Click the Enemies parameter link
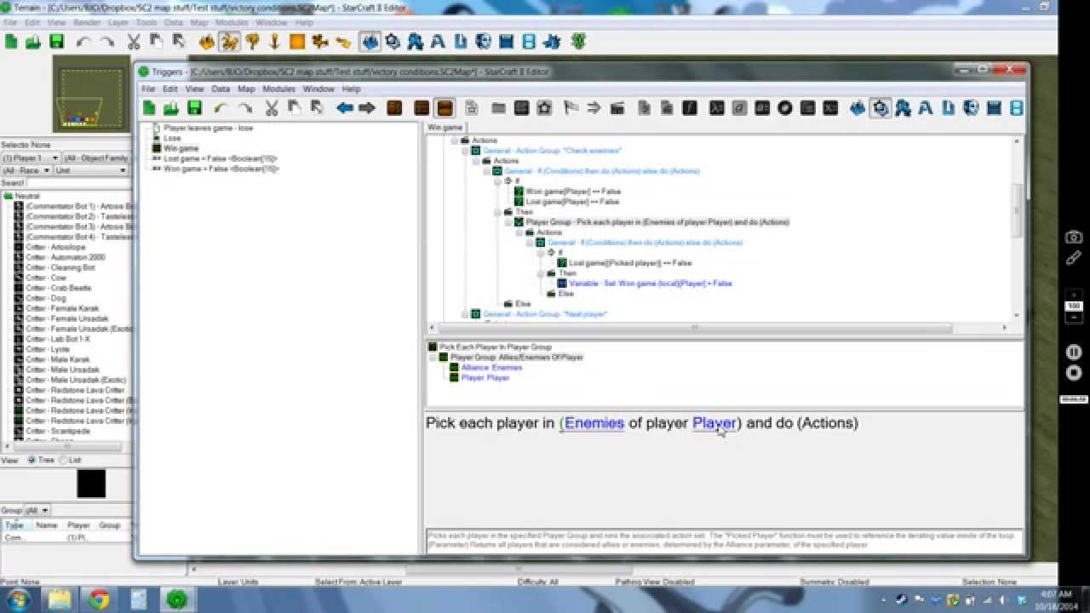This screenshot has width=1090, height=613. click(594, 423)
